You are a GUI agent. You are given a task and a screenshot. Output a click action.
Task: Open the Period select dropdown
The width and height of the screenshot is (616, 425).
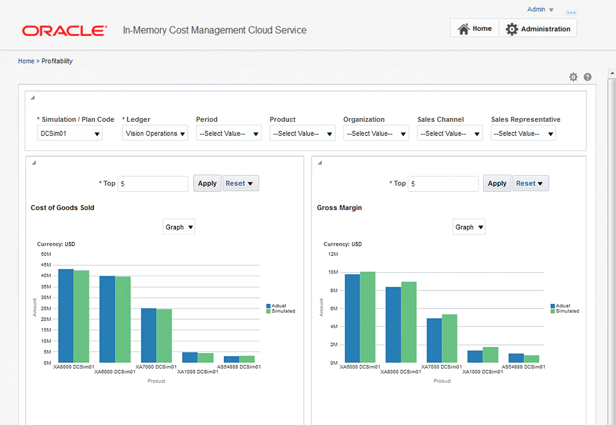[x=228, y=133]
